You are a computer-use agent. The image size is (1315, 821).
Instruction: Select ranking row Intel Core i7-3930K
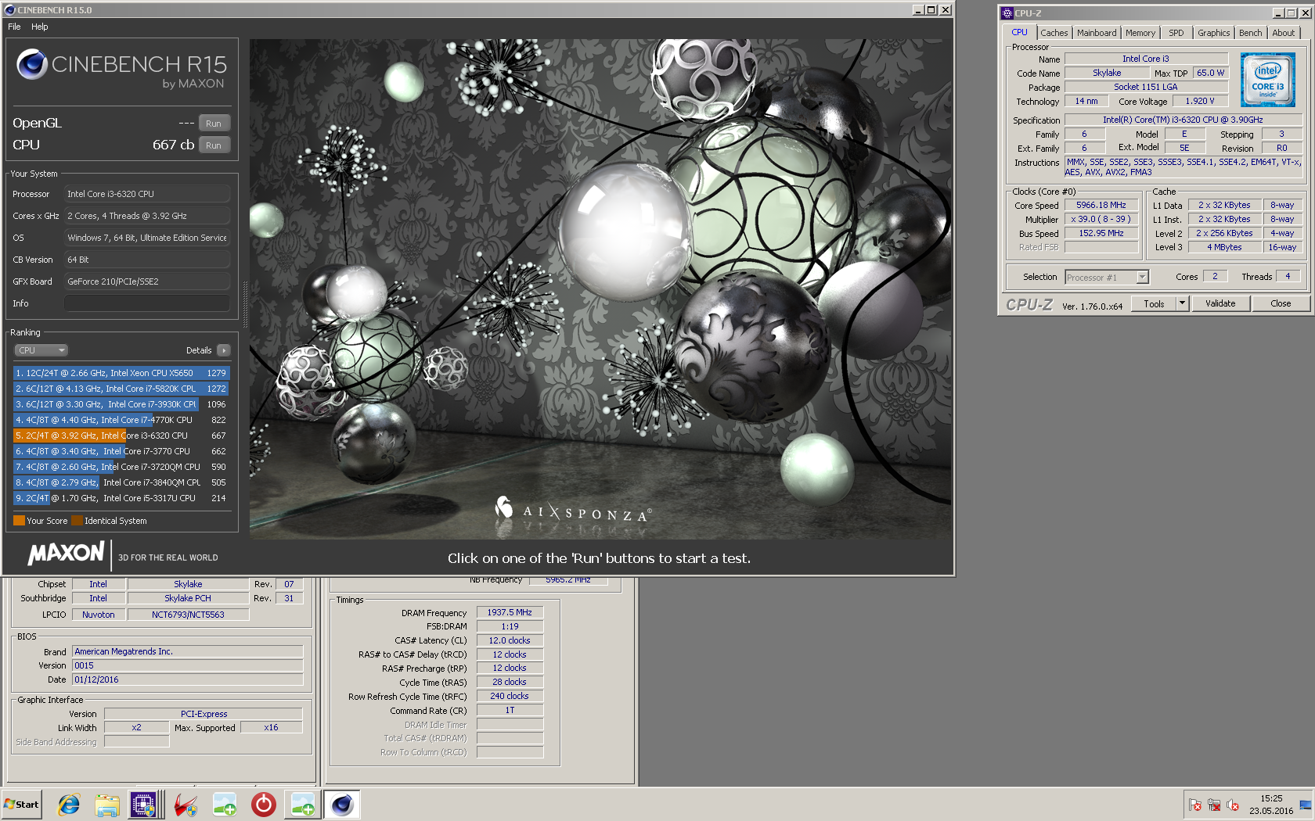click(121, 404)
